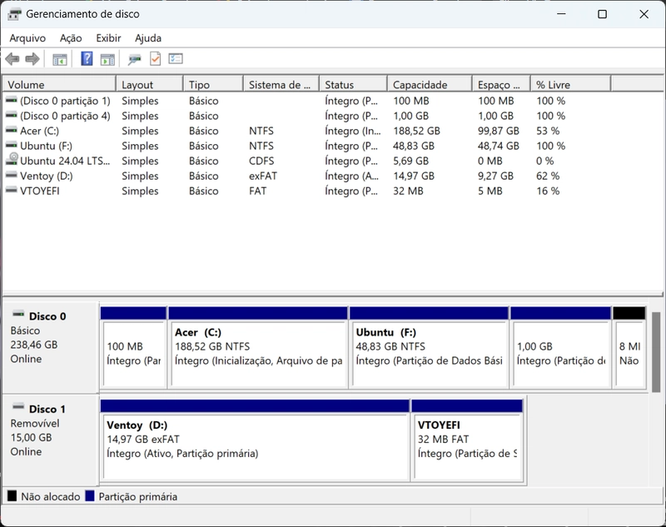Click drive icon beside Acer (C:)

12,130
